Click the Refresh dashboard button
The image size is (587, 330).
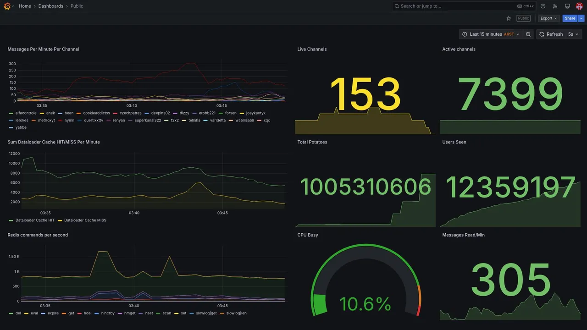(550, 34)
